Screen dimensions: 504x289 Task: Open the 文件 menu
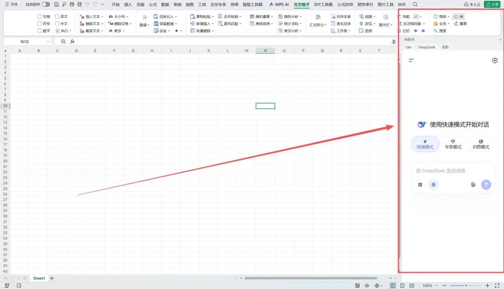(x=11, y=5)
